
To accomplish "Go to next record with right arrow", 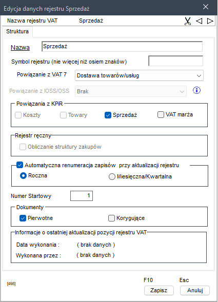I will pos(210,21).
